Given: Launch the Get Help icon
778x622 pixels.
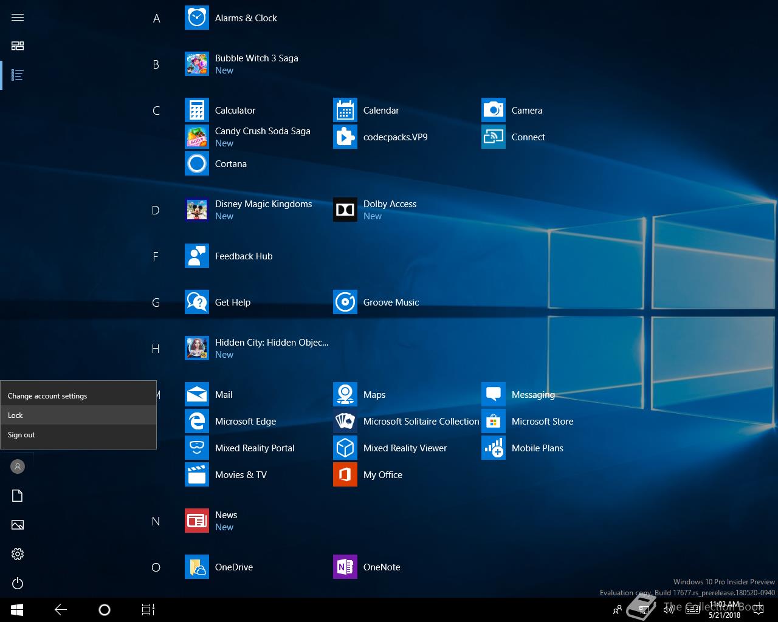Looking at the screenshot, I should [x=197, y=302].
